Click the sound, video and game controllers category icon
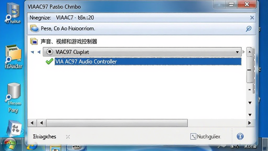This screenshot has width=268, height=151. pos(34,41)
